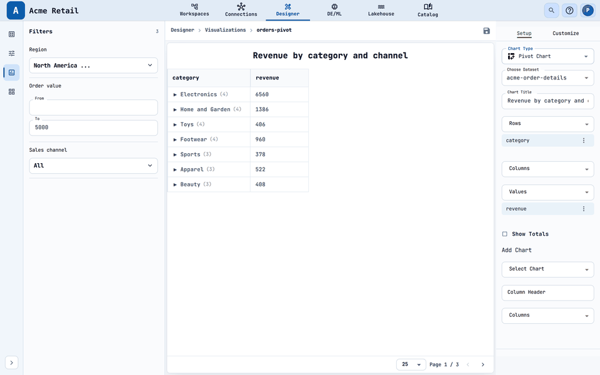Open options menu for category row field

pyautogui.click(x=584, y=141)
